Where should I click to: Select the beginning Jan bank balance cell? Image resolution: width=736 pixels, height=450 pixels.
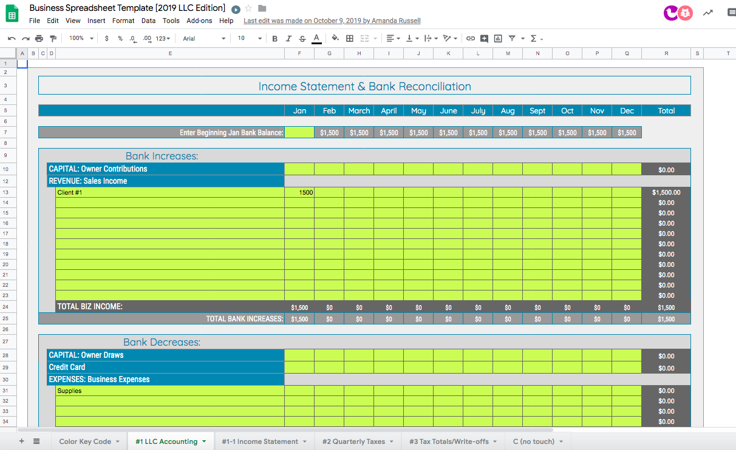click(299, 132)
